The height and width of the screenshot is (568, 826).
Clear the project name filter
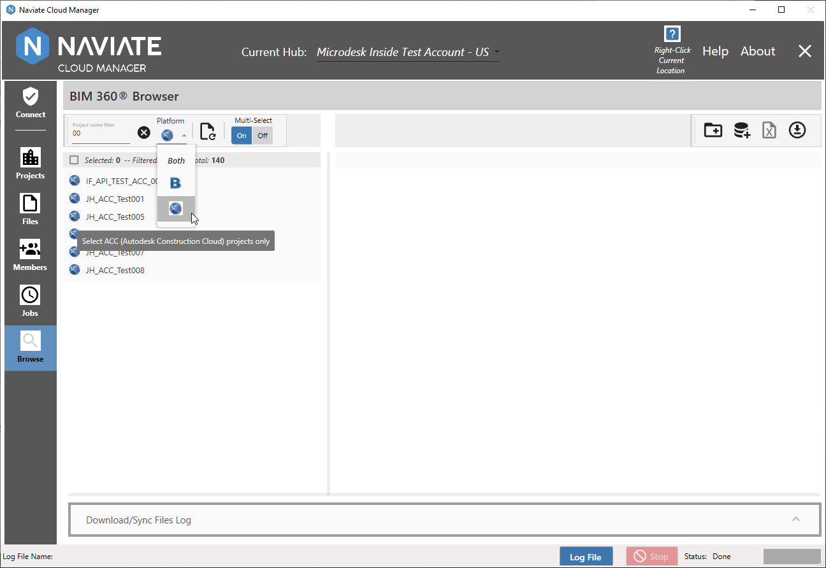(x=144, y=132)
